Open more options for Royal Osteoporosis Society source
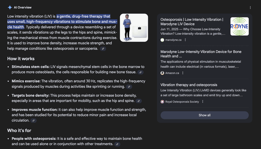Image resolution: width=261 pixels, height=149 pixels. point(203,102)
